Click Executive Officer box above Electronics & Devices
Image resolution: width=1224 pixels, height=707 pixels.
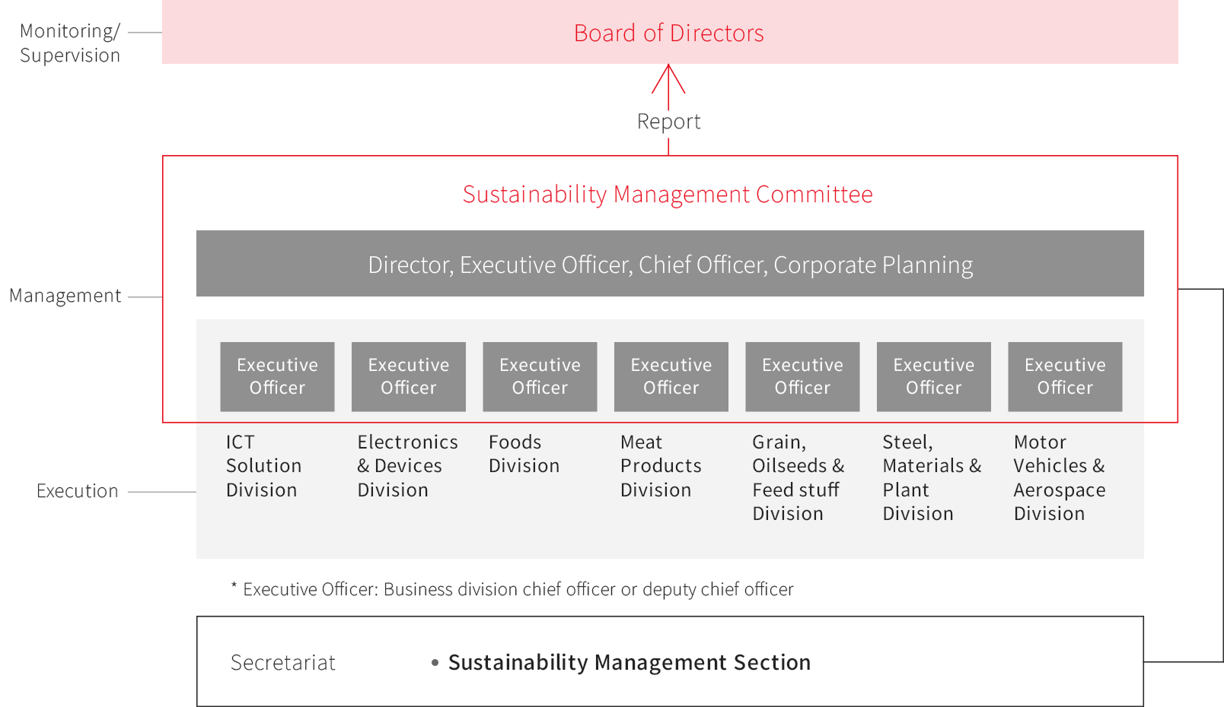(409, 376)
